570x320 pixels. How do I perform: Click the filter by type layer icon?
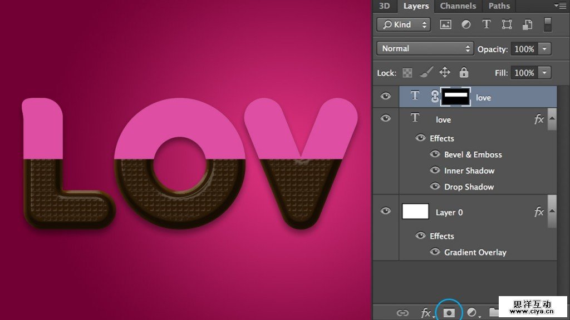pos(487,24)
